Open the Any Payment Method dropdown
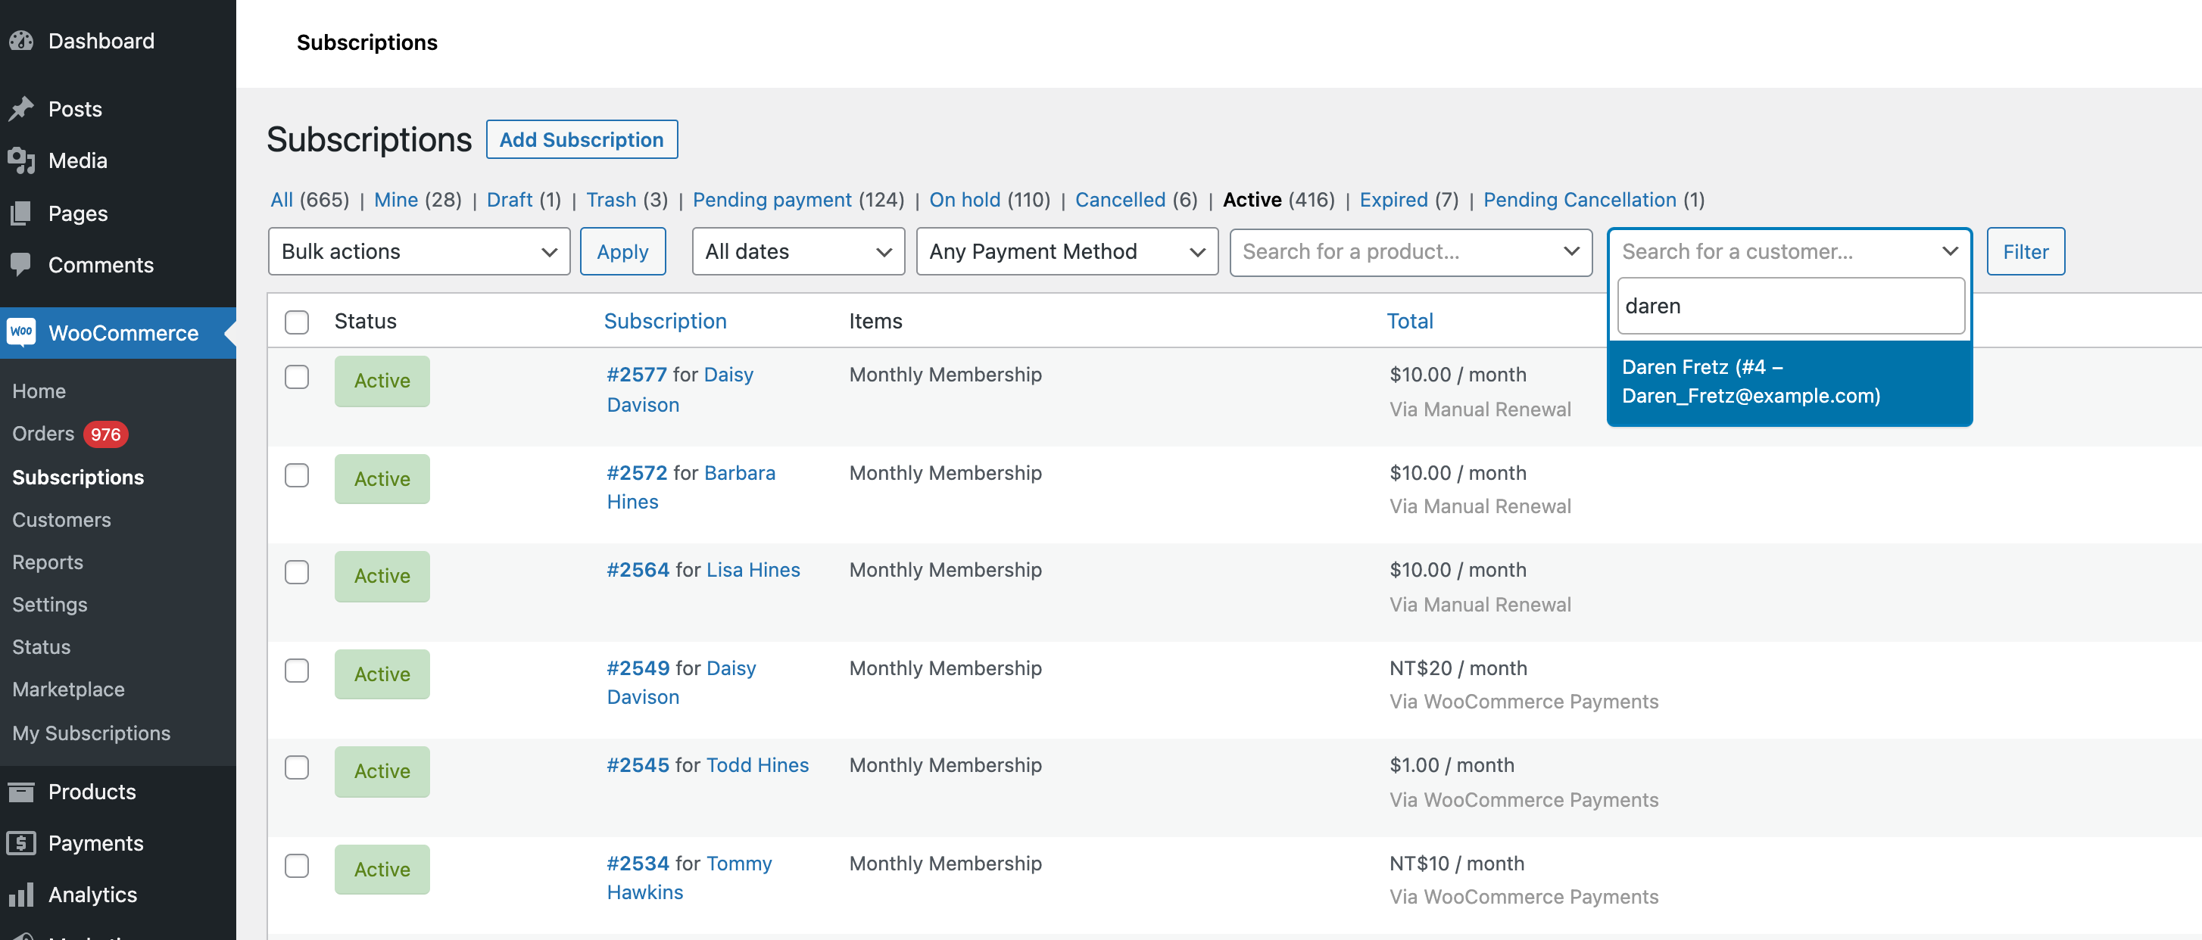 [x=1066, y=251]
